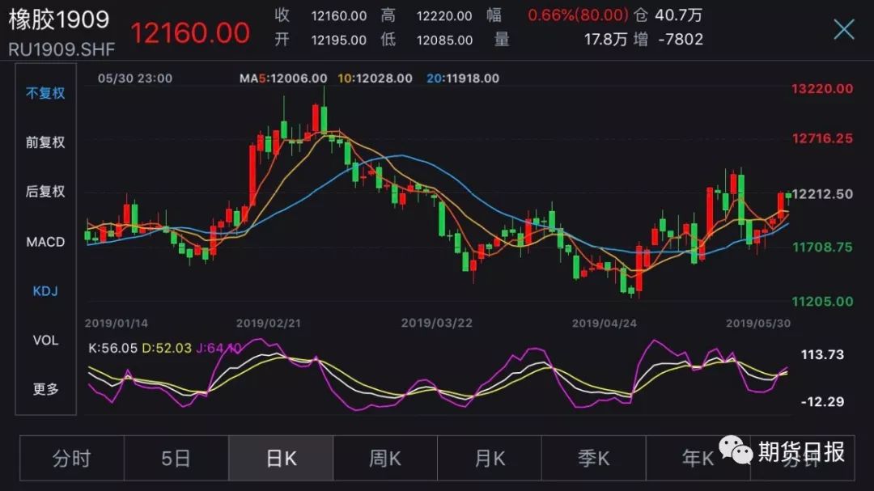Click the 12716.25 price axis label
874x491 pixels.
coord(822,138)
